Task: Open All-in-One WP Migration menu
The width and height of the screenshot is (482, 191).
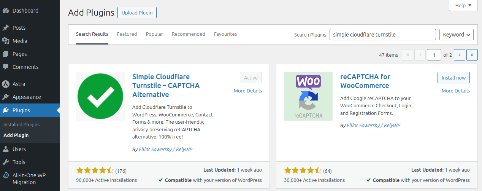Action: [x=30, y=179]
